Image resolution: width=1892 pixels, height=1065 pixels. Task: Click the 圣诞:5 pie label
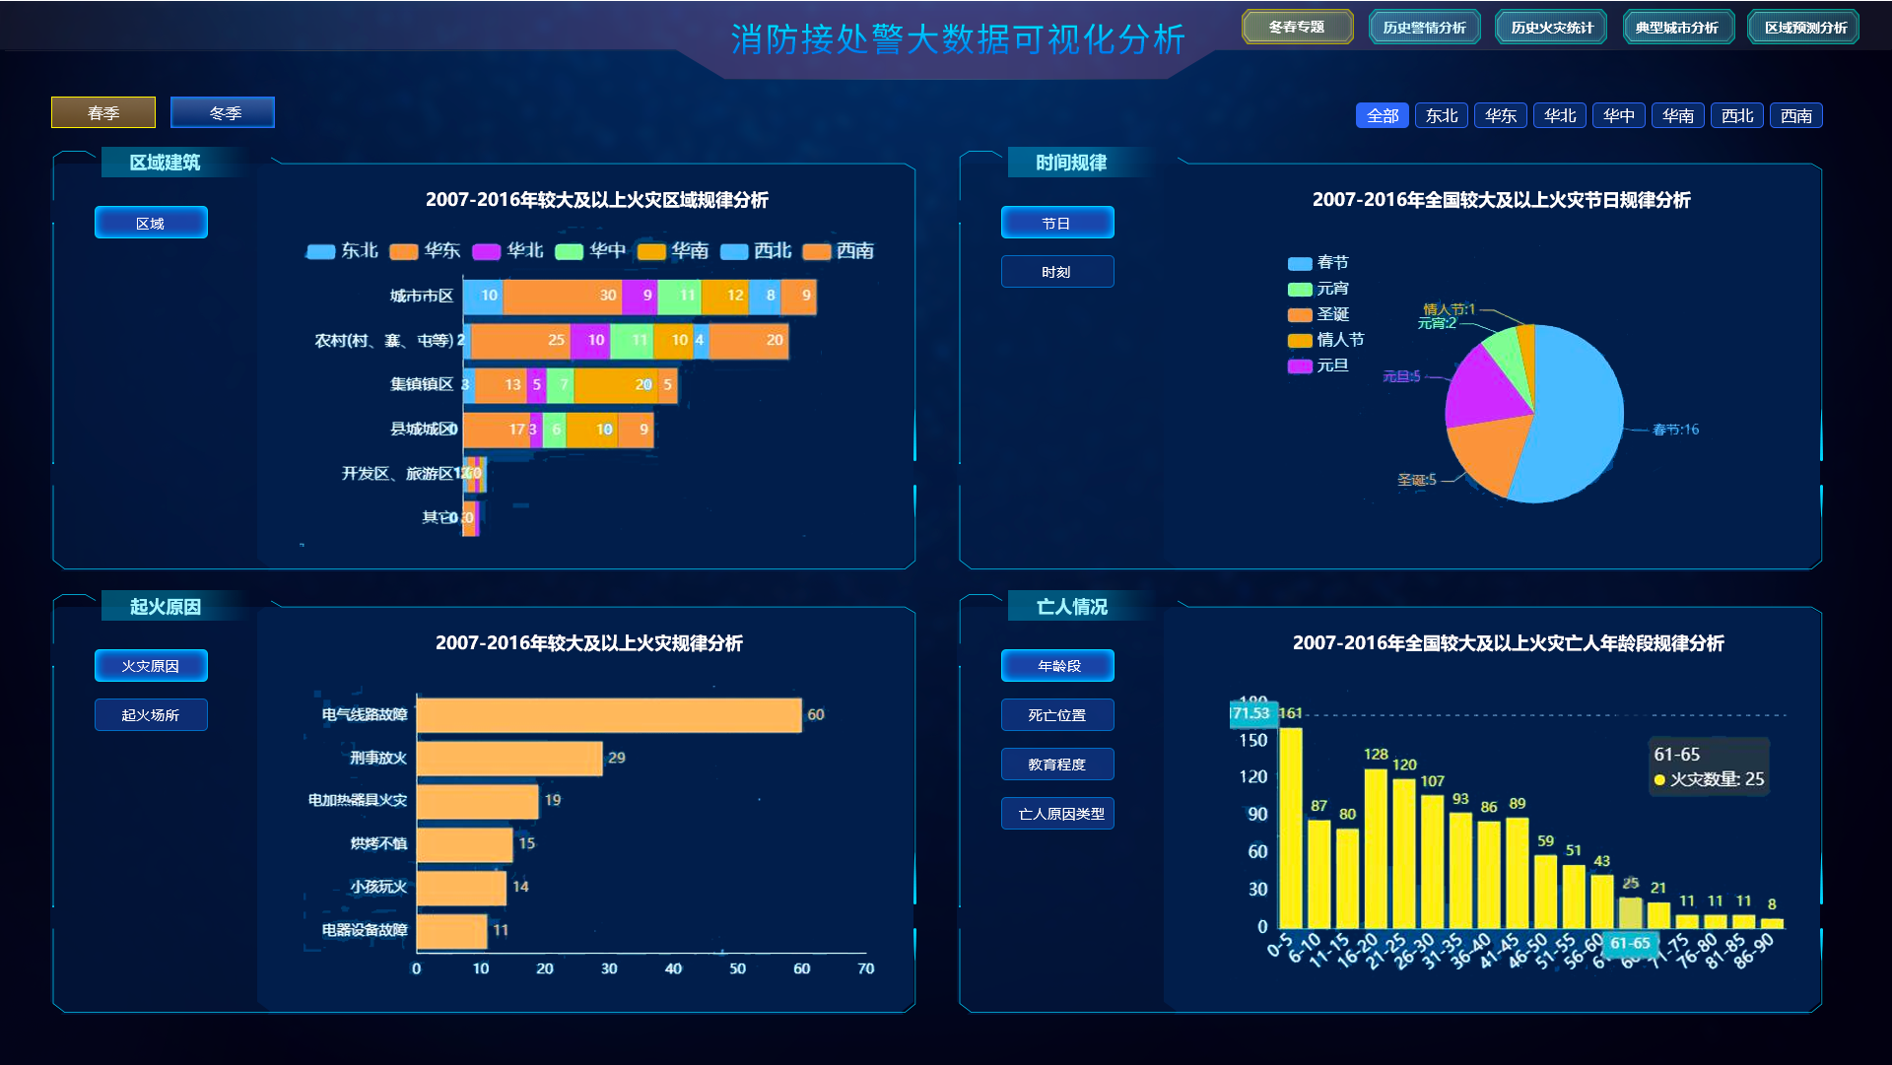[1416, 480]
